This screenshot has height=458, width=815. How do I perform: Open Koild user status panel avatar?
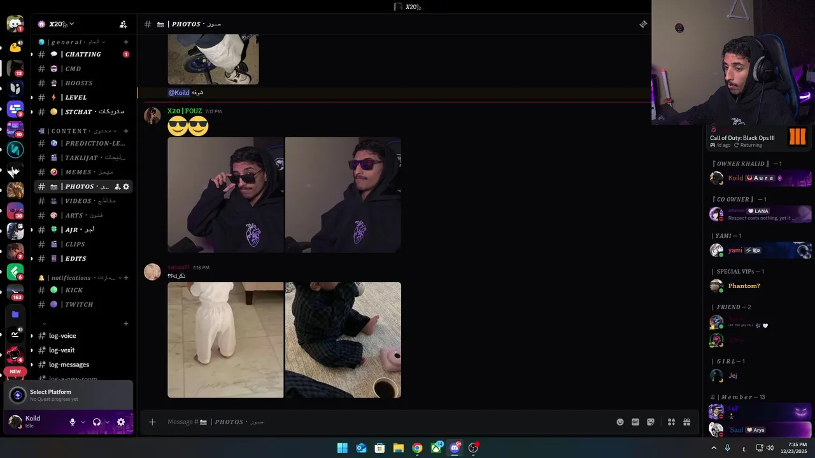(x=15, y=422)
